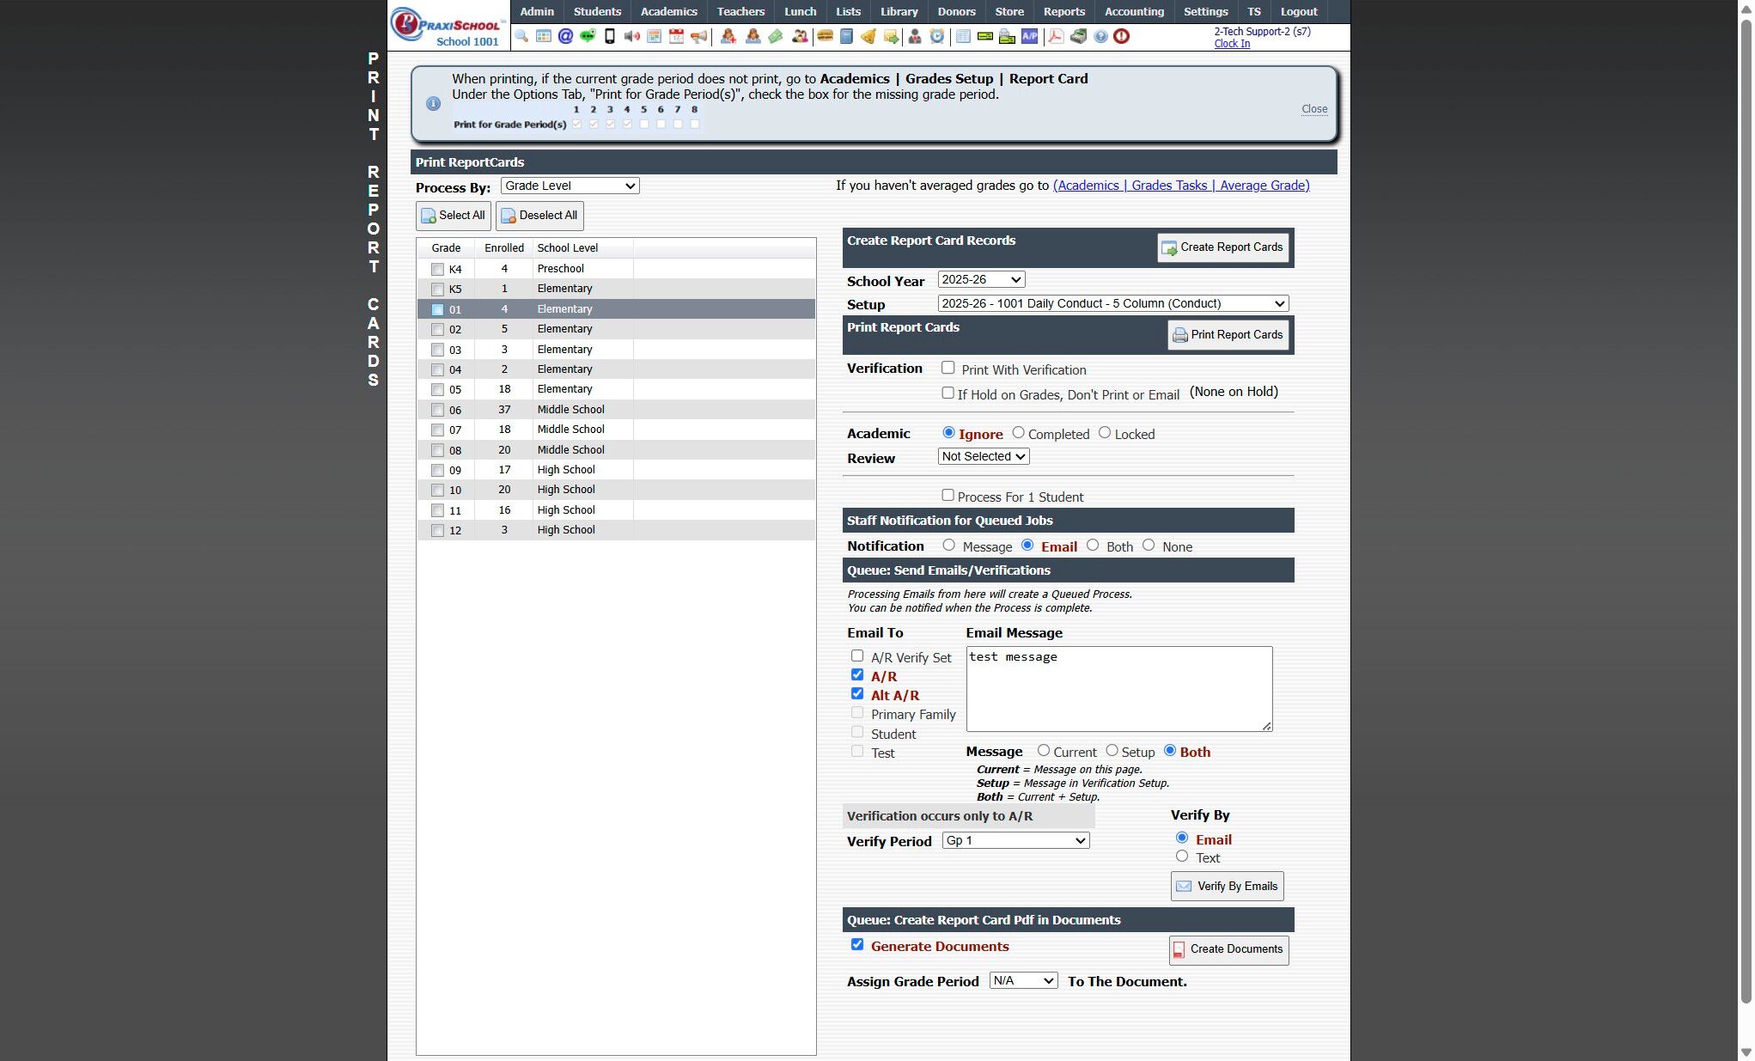Expand the School Year dropdown
The width and height of the screenshot is (1755, 1061).
[981, 279]
